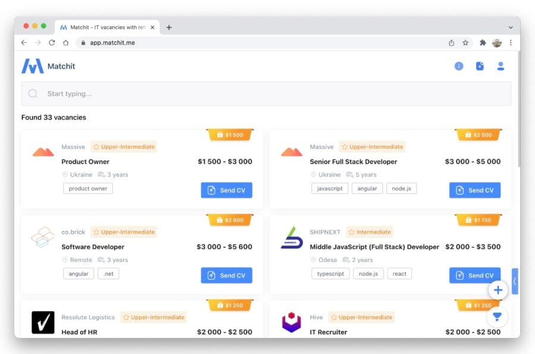Open the blue info icon
Image resolution: width=535 pixels, height=354 pixels.
(459, 66)
